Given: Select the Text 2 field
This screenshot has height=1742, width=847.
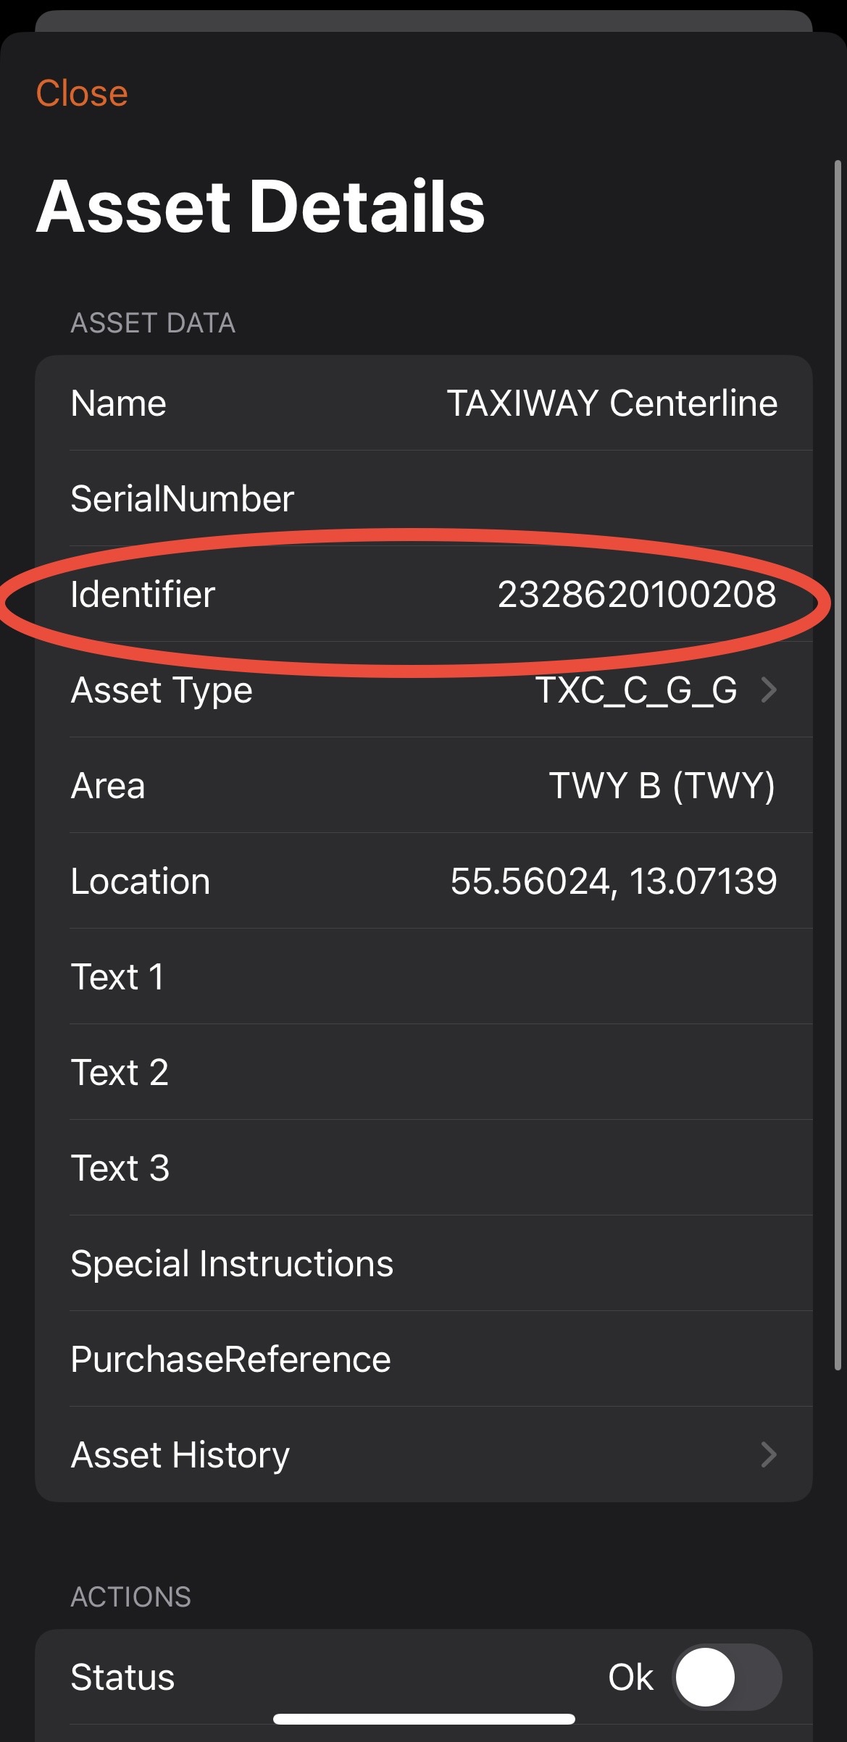Looking at the screenshot, I should click(424, 1072).
